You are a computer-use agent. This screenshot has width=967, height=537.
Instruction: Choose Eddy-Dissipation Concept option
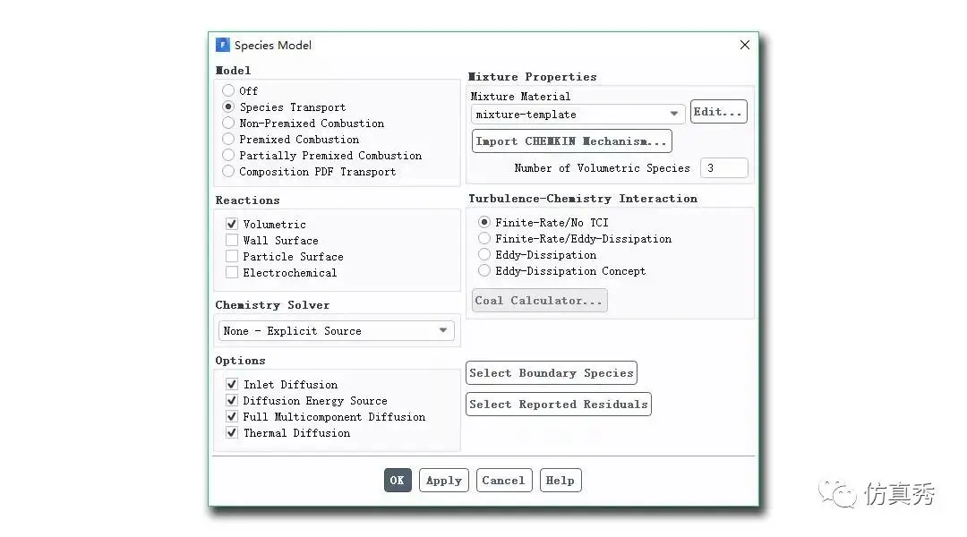484,270
